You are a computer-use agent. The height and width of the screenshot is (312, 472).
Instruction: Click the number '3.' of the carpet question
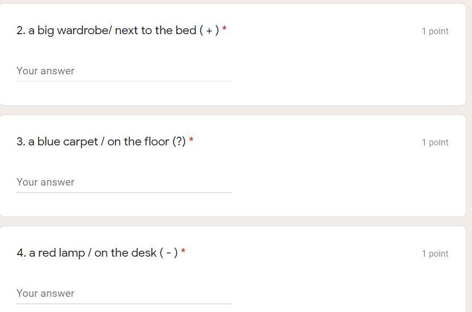tap(21, 142)
